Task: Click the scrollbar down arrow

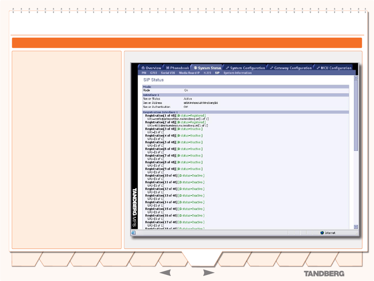Action: click(x=356, y=227)
